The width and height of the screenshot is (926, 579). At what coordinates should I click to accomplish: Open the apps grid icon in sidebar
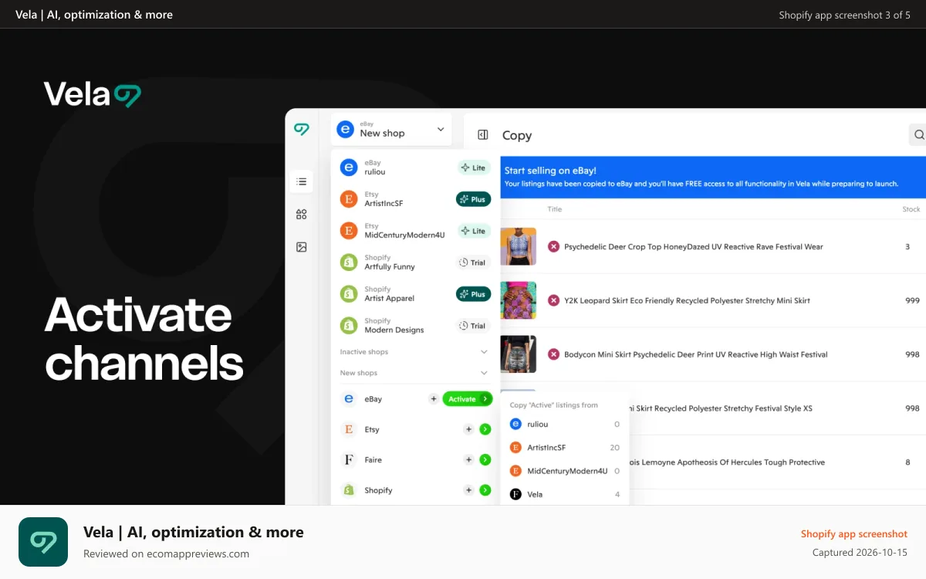302,215
